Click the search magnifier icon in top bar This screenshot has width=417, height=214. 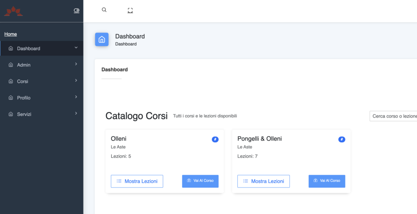[104, 10]
